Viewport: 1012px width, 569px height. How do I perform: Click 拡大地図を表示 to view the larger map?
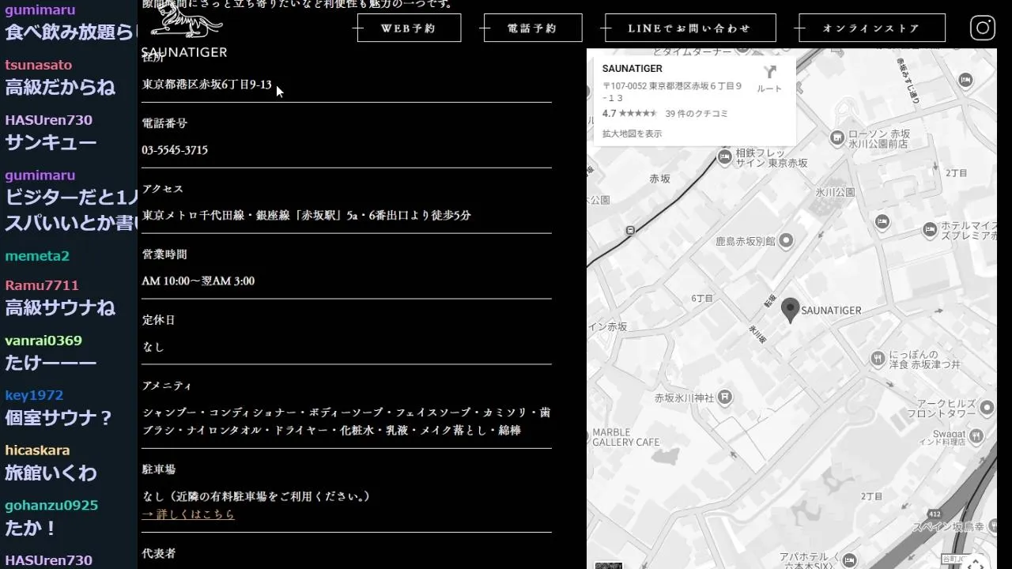tap(632, 134)
